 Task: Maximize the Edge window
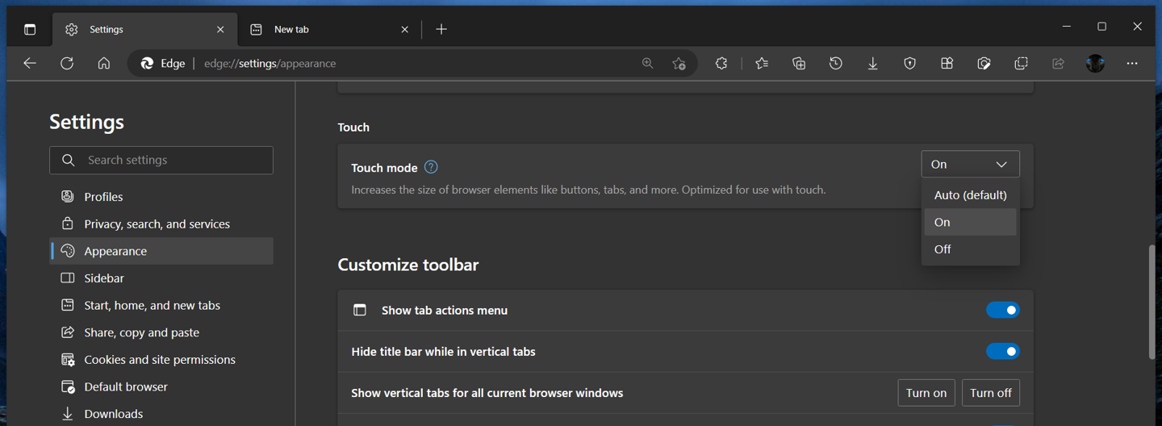point(1102,27)
